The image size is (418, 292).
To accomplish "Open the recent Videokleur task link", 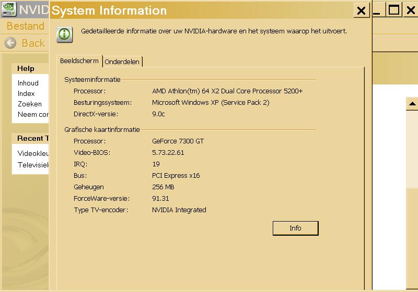I will pos(33,153).
